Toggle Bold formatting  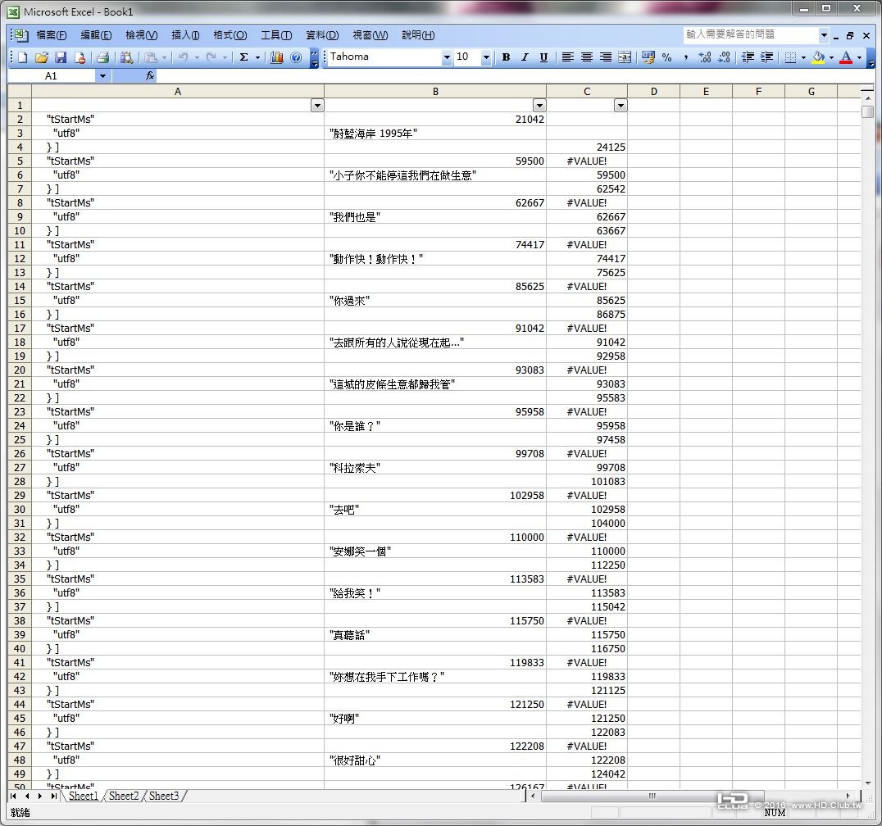point(506,57)
